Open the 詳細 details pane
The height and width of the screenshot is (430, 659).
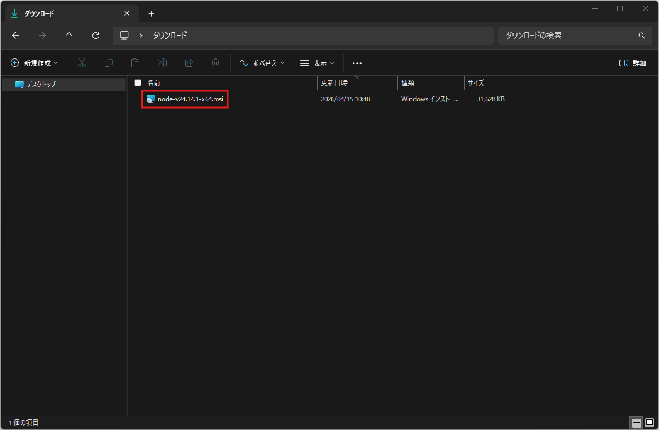point(633,63)
